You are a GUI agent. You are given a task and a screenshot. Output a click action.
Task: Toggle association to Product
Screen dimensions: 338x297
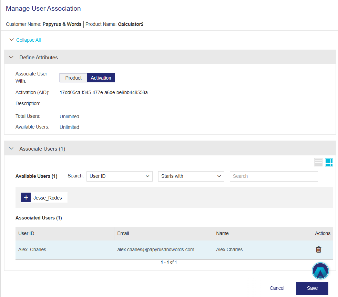(x=73, y=78)
